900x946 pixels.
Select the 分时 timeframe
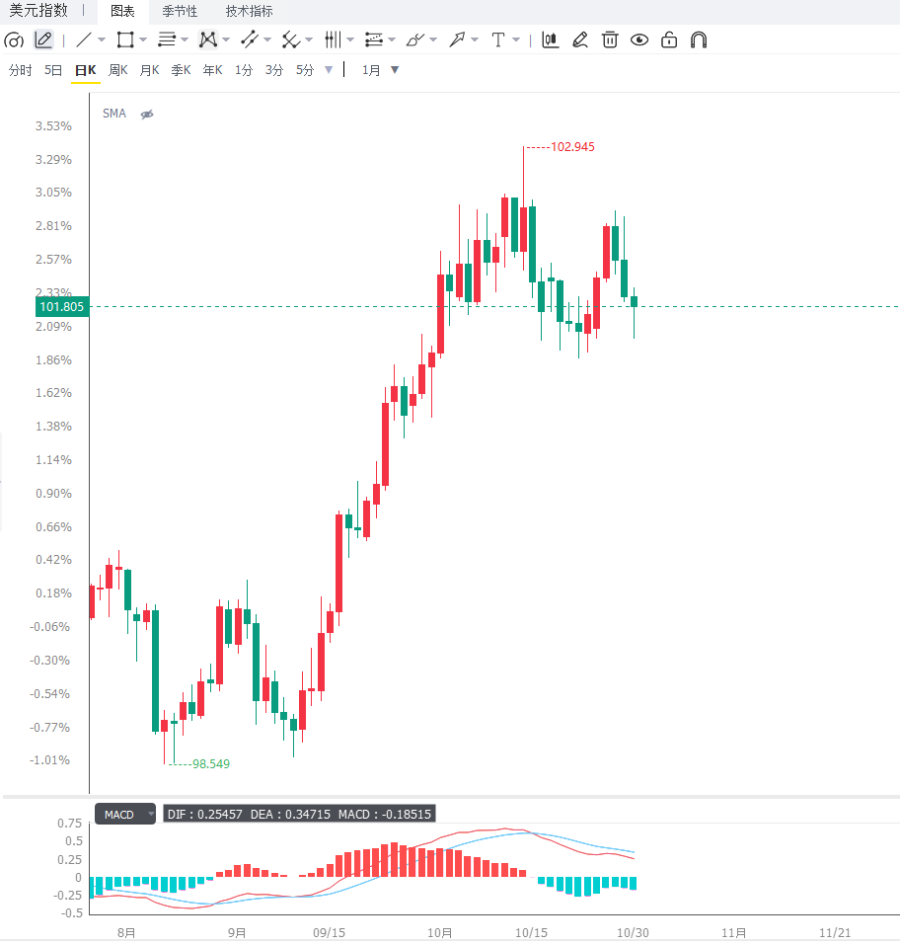pos(21,70)
